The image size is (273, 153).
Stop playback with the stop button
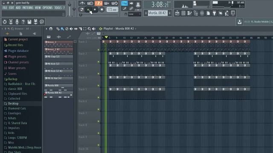(x=95, y=9)
